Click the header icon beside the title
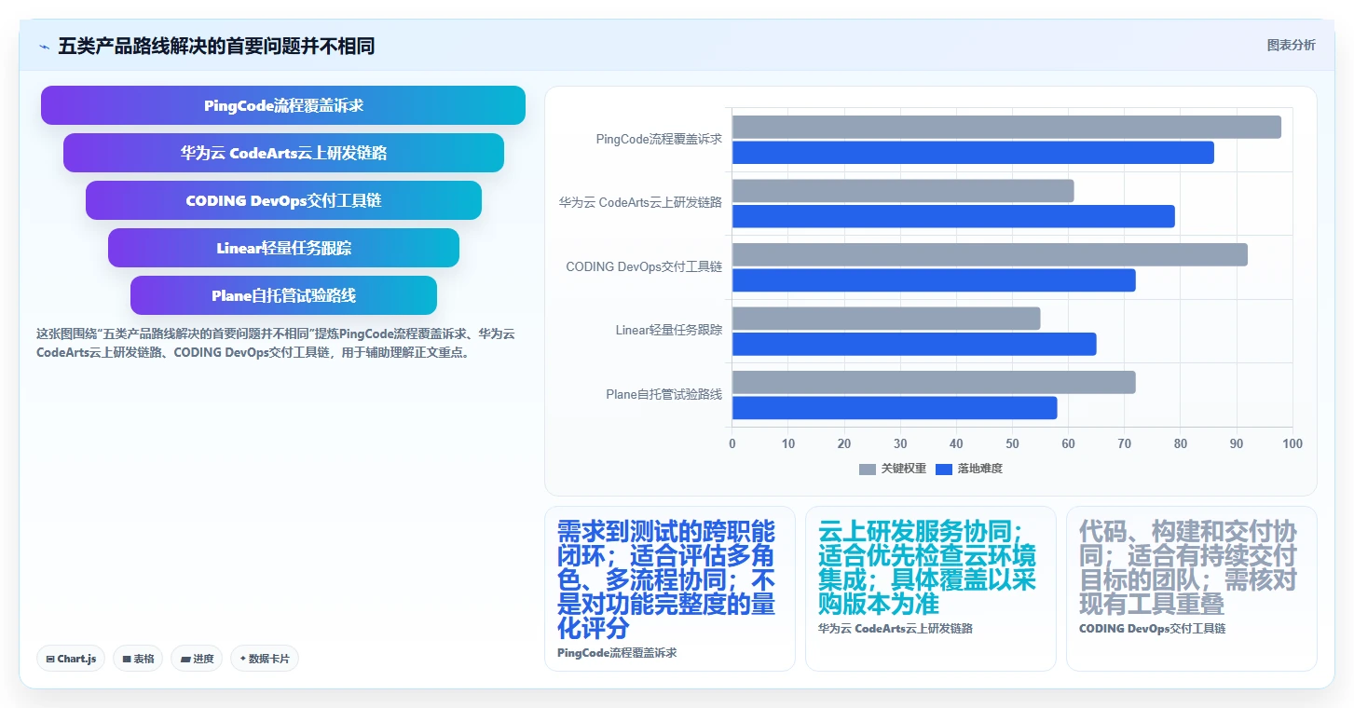This screenshot has width=1354, height=708. 44,47
